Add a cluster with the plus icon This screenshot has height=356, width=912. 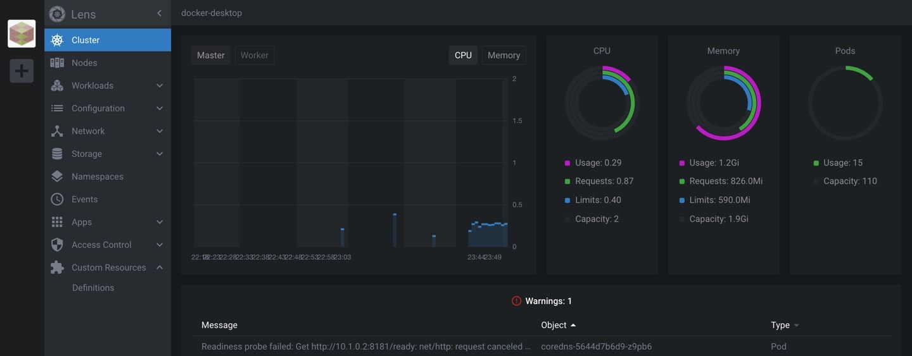tap(22, 71)
